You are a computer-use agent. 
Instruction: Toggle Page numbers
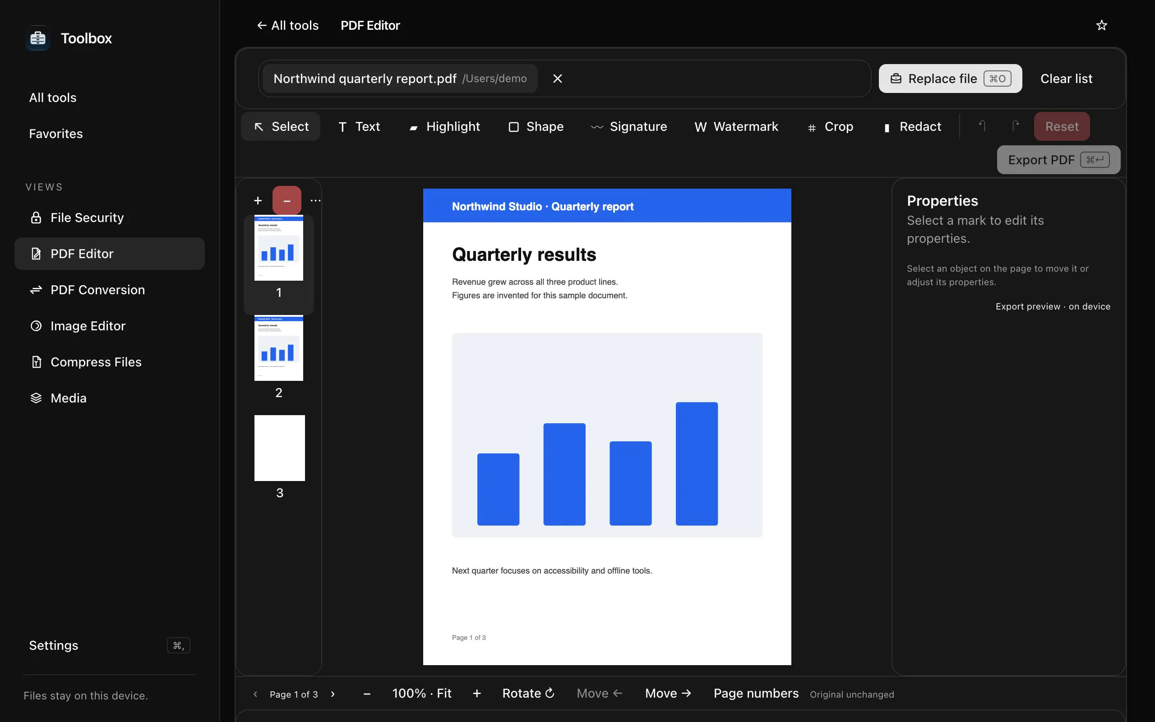pyautogui.click(x=756, y=694)
